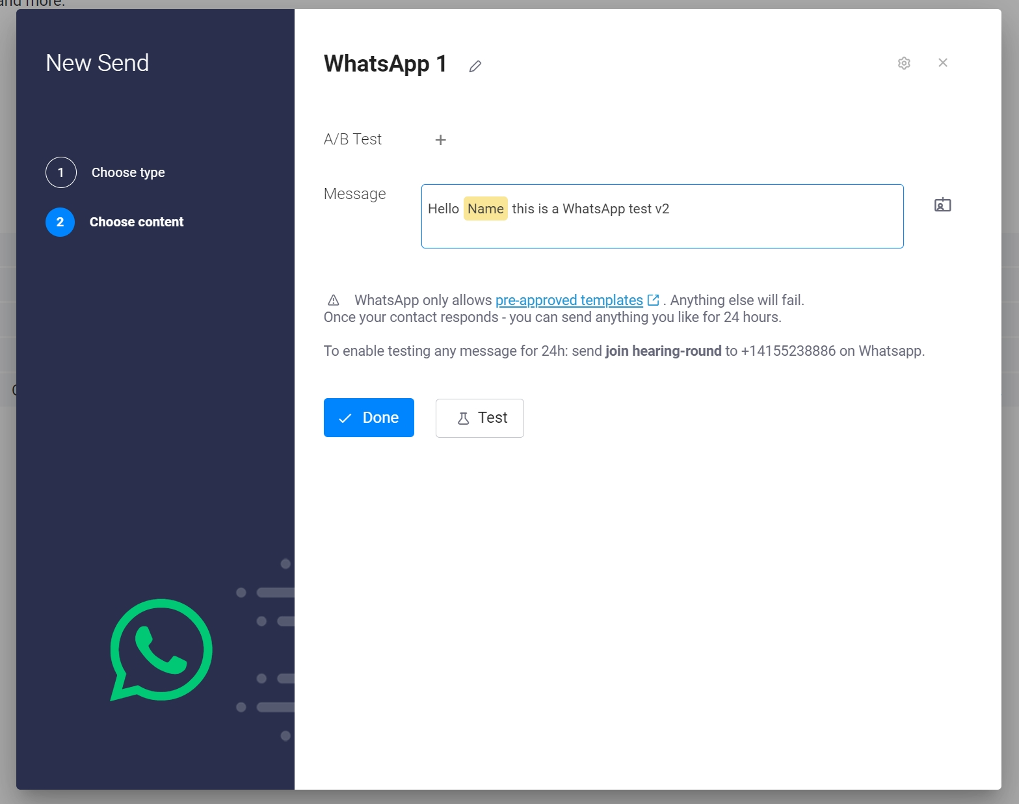This screenshot has width=1019, height=804.
Task: Click the 'New Send' heading
Action: click(98, 63)
